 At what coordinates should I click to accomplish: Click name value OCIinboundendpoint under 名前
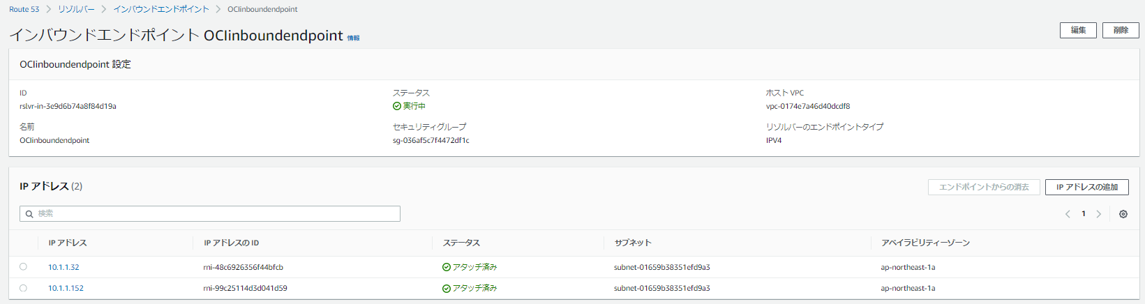coord(54,140)
